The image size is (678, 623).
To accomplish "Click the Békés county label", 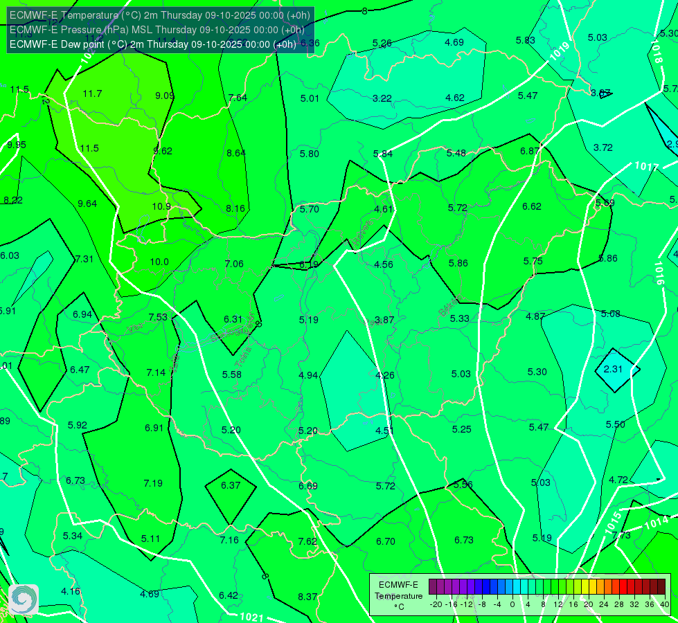I will coord(449,306).
